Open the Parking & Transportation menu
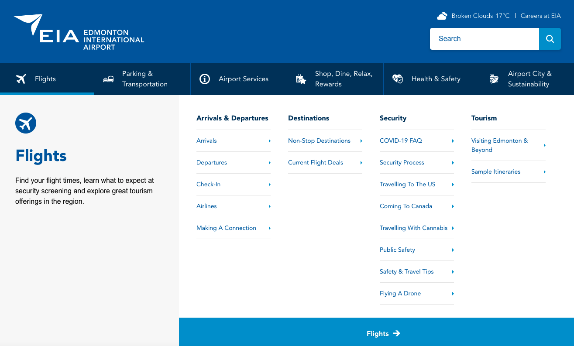574x346 pixels. tap(142, 79)
